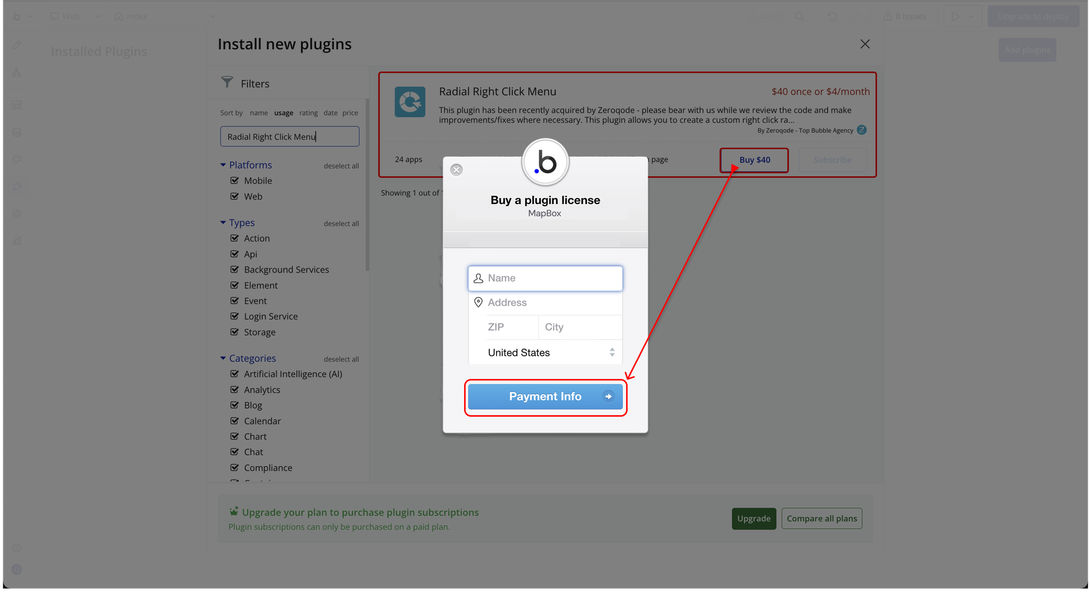Click the person icon in Name field
This screenshot has width=1091, height=593.
pos(478,278)
